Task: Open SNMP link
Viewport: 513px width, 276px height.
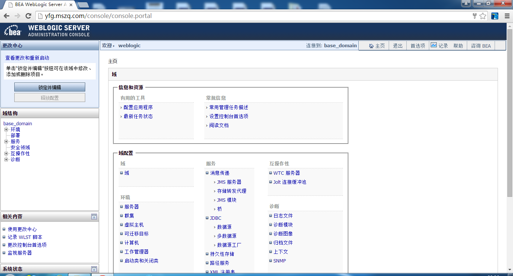Action: pyautogui.click(x=280, y=261)
